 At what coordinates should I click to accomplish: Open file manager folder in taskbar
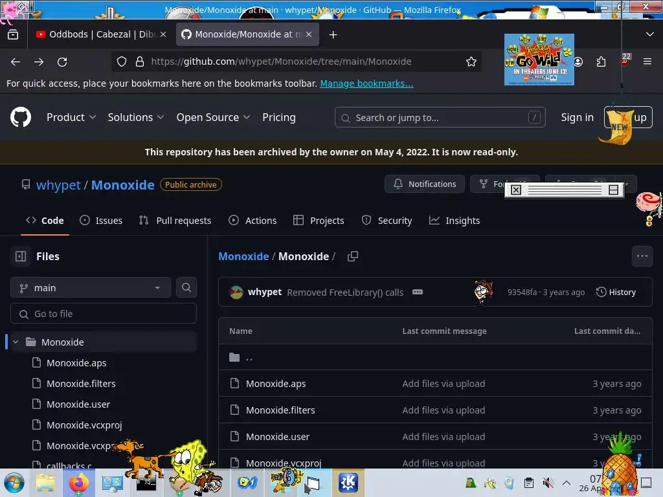[45, 483]
